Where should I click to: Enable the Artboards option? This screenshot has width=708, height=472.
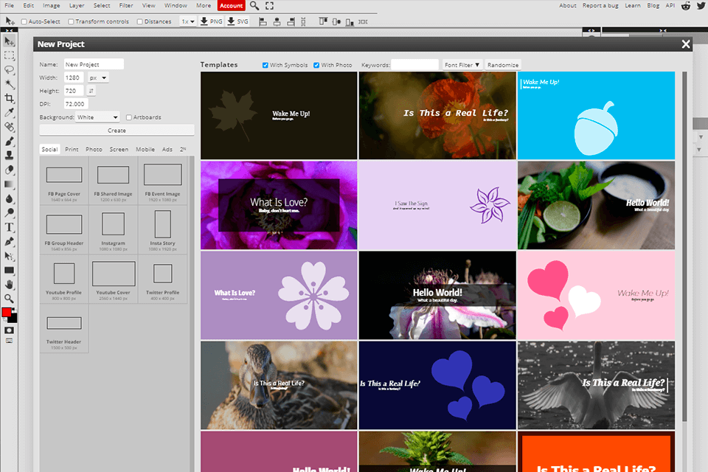[x=129, y=117]
